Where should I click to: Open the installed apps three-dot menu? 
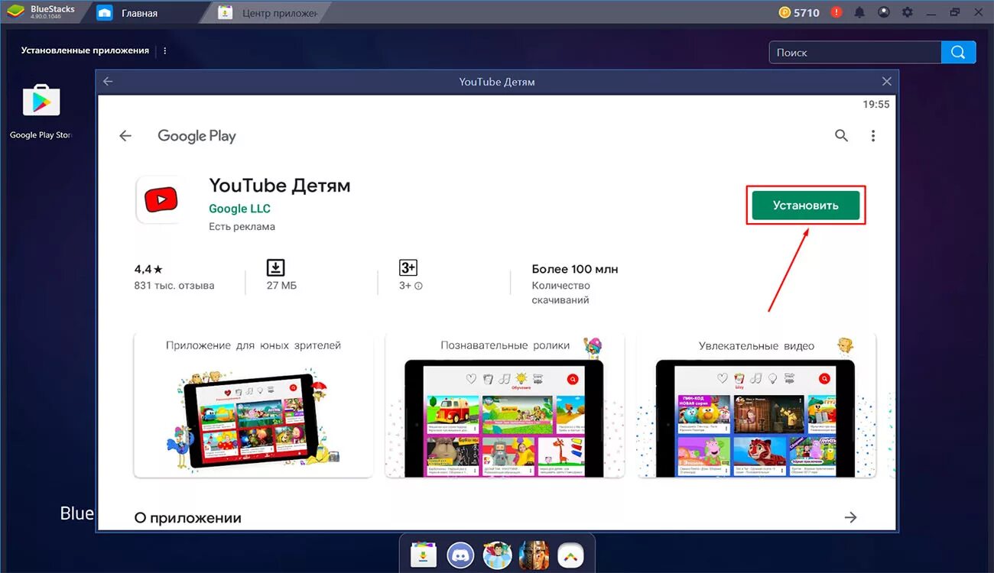(165, 50)
